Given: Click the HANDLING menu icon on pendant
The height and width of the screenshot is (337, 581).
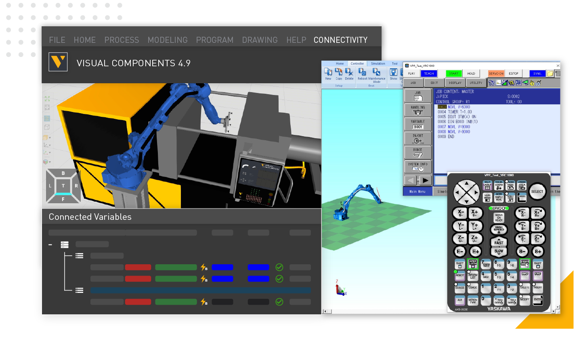Looking at the screenshot, I should point(418,110).
